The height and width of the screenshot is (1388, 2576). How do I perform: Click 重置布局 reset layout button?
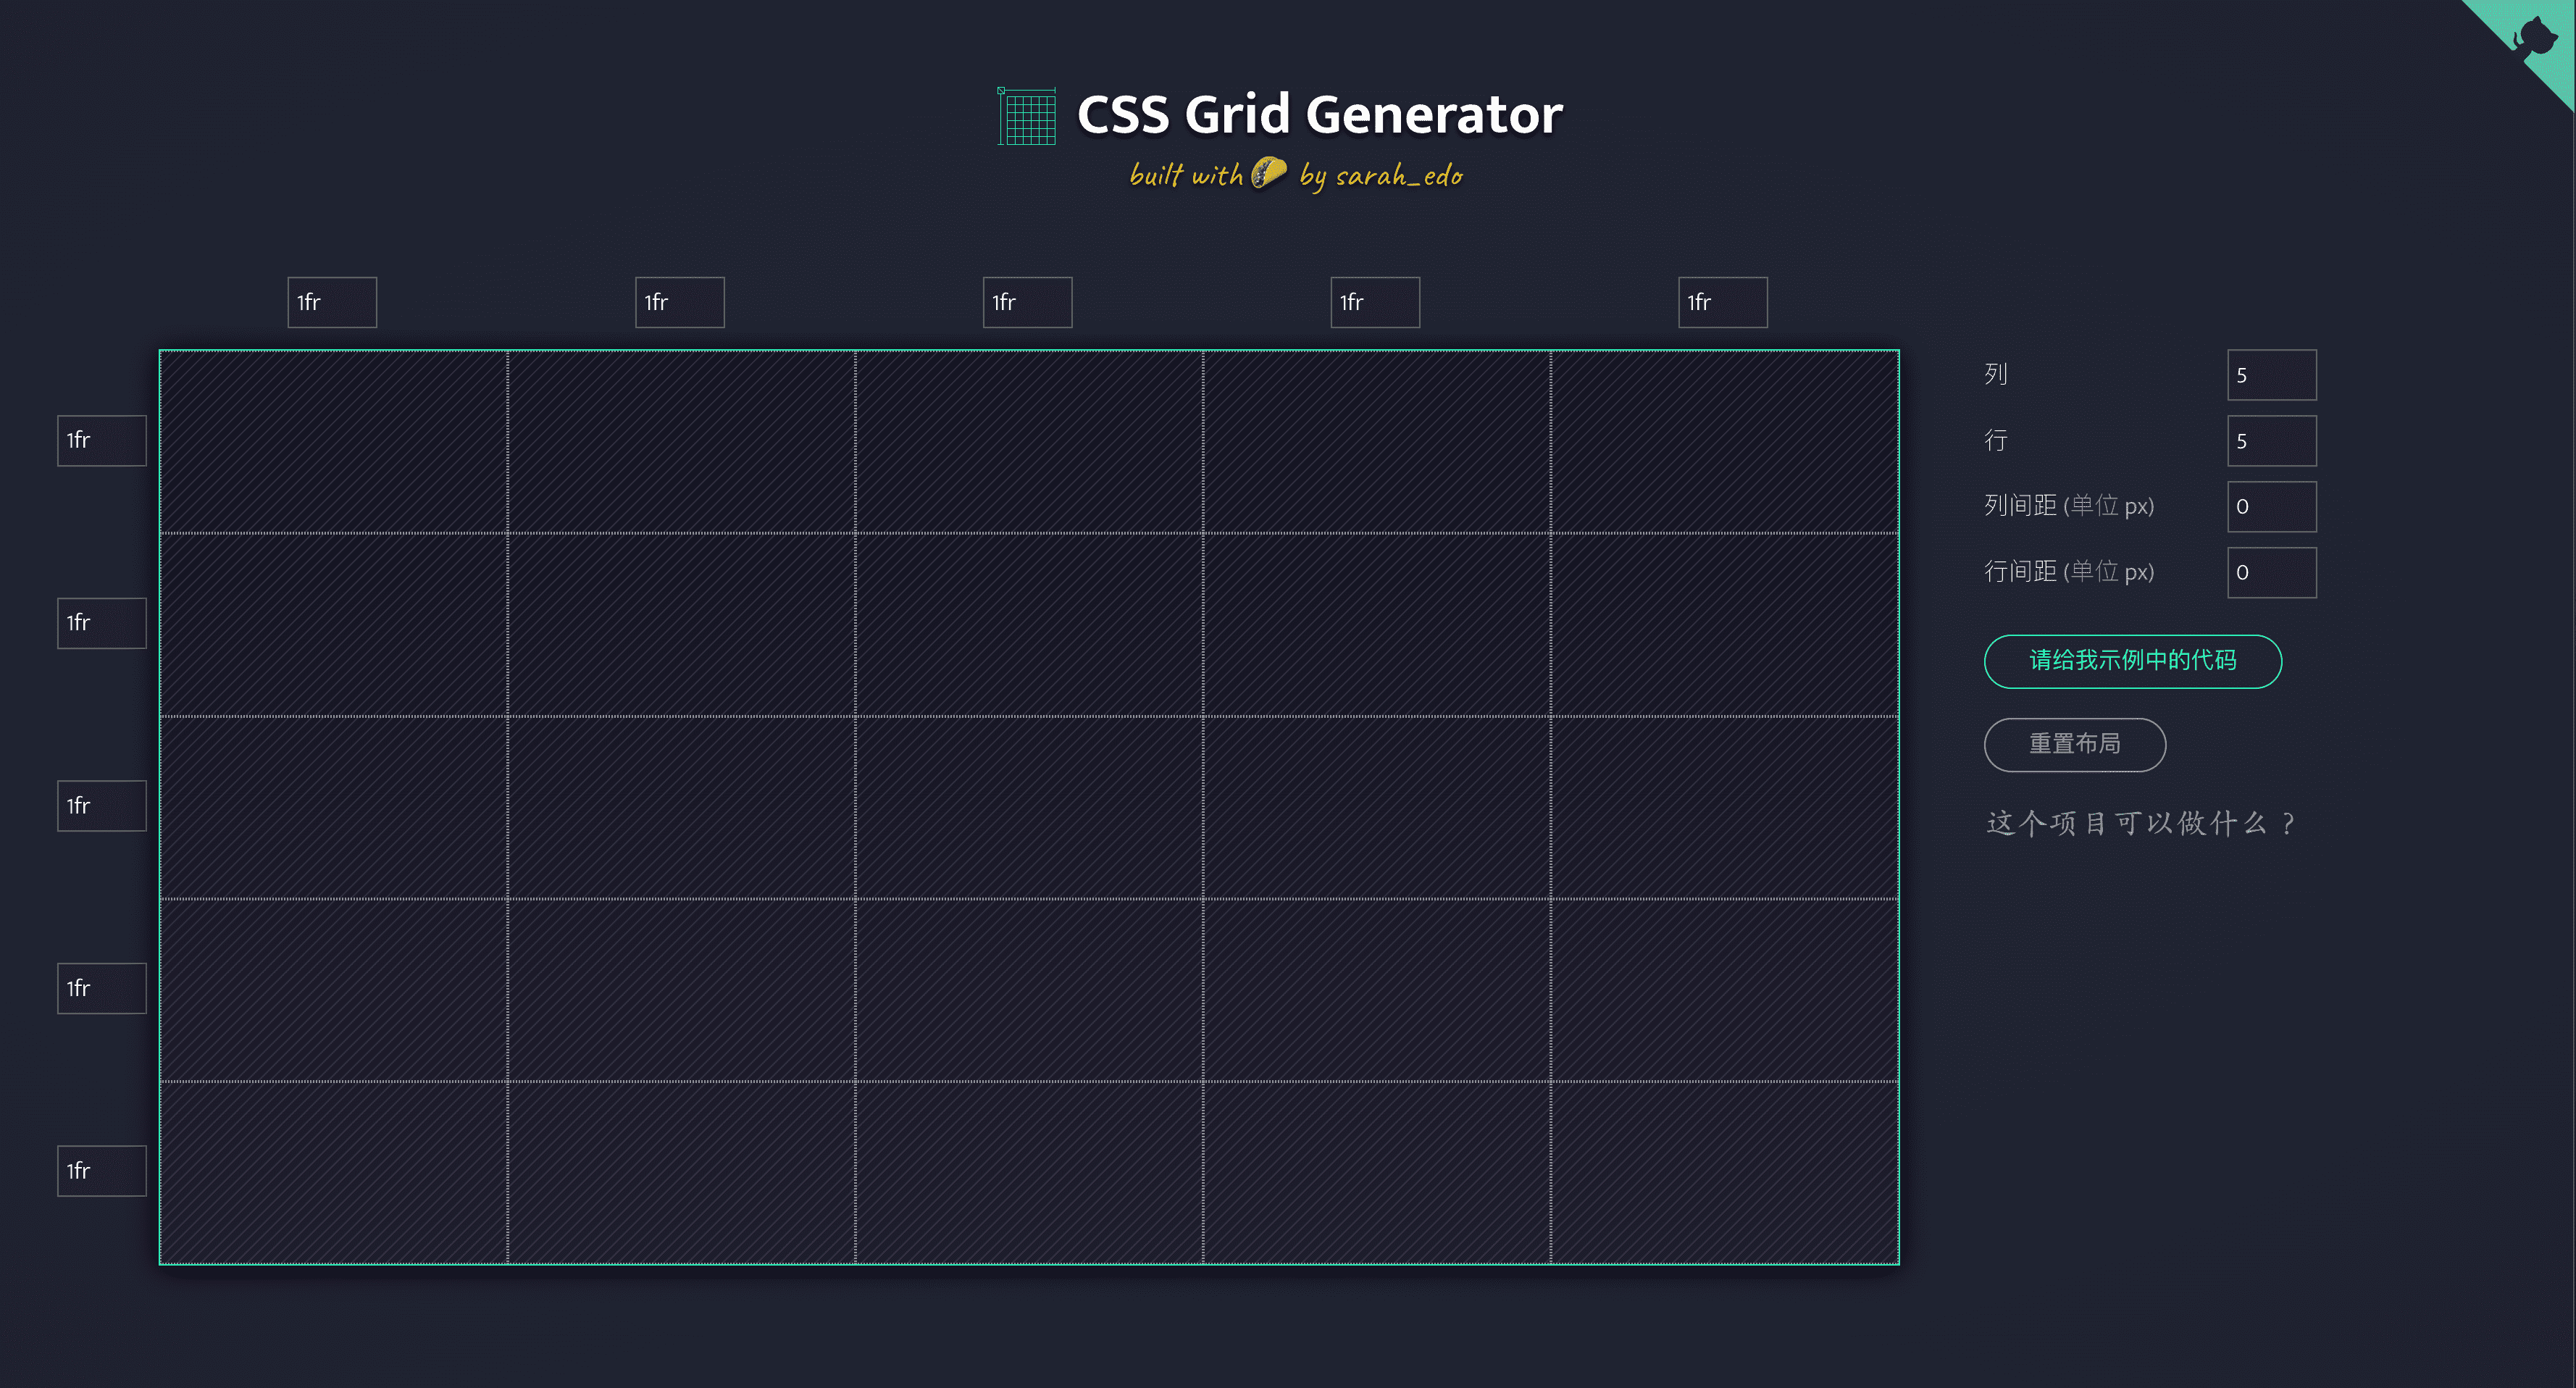click(2077, 743)
